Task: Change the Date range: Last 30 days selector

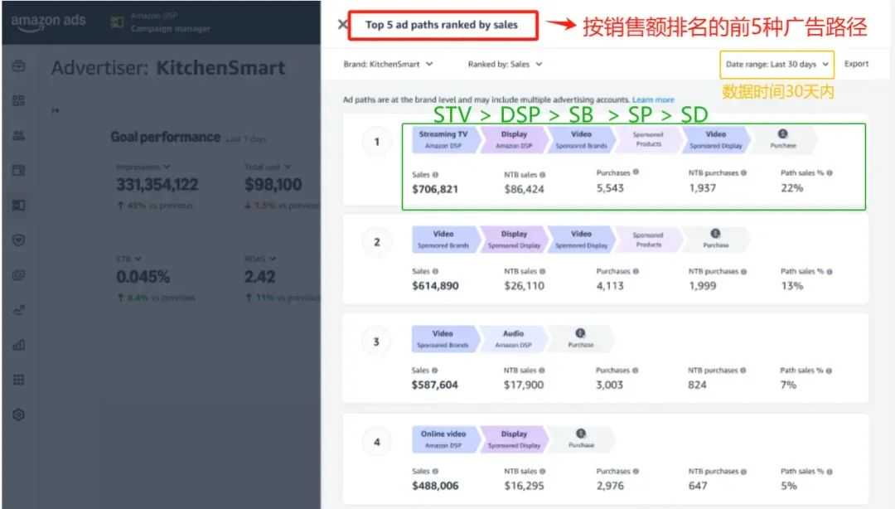Action: (776, 64)
